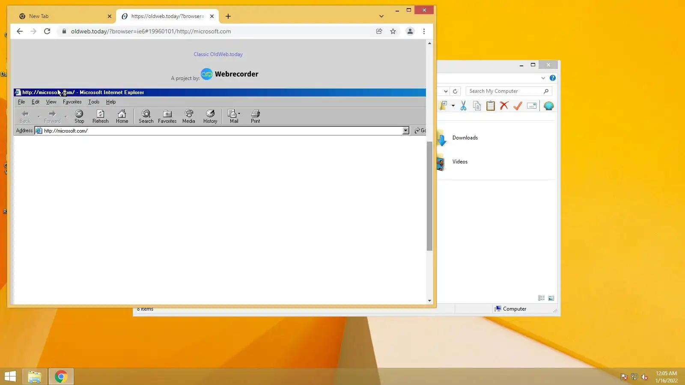685x385 pixels.
Task: Follow the Classic OldWeb.today link
Action: click(218, 54)
